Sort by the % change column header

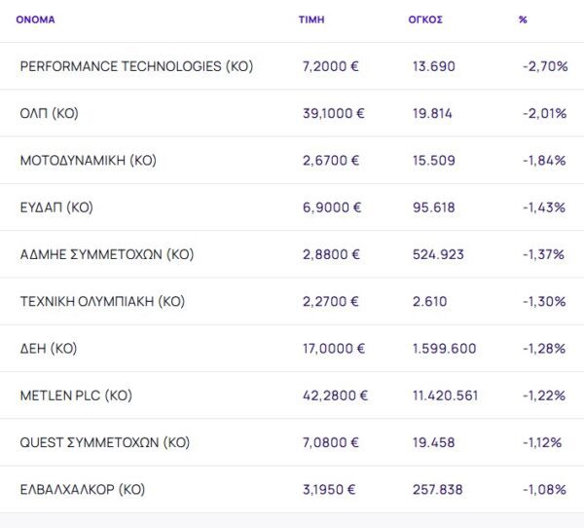point(524,19)
